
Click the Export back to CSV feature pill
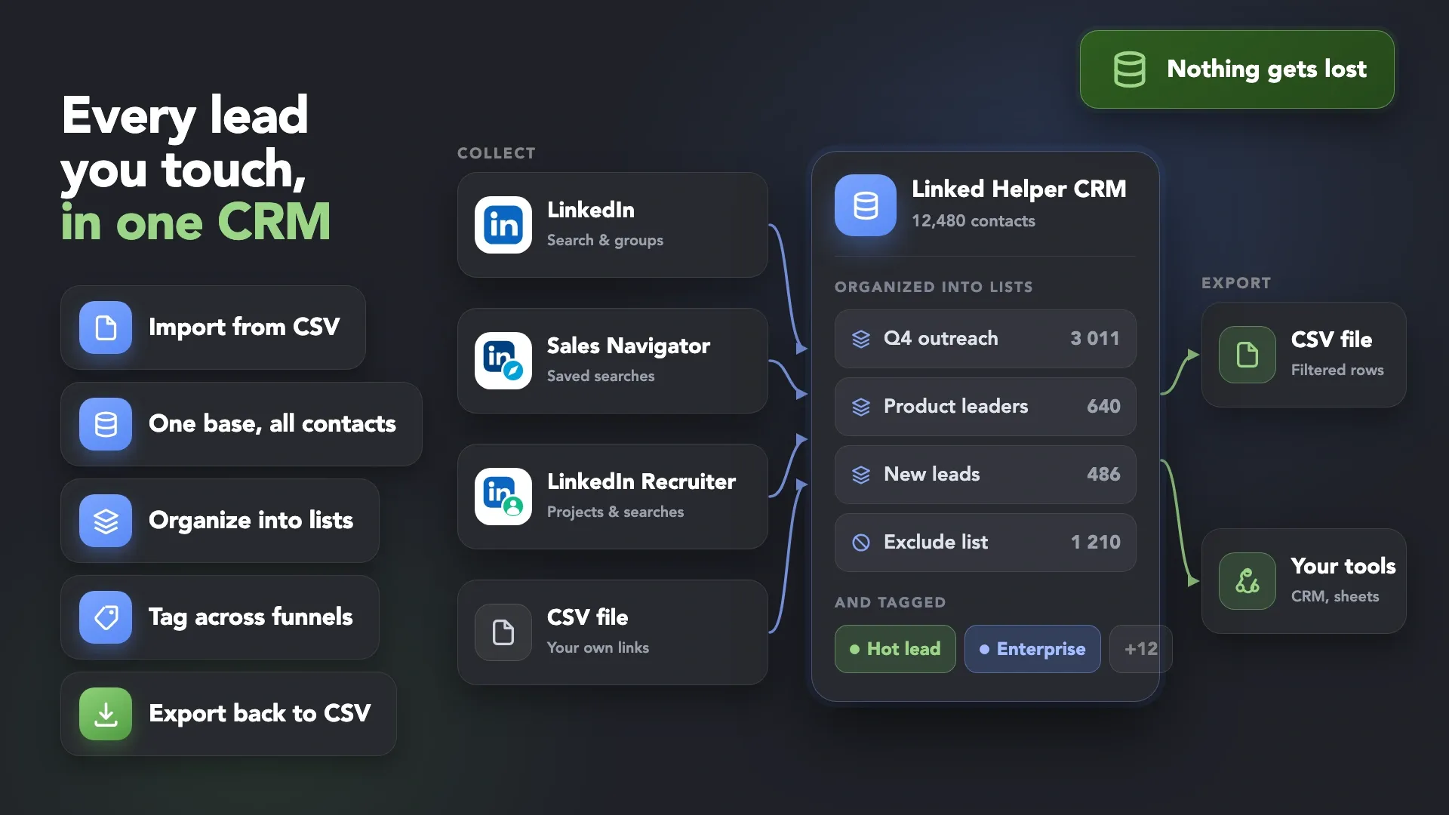coord(229,714)
